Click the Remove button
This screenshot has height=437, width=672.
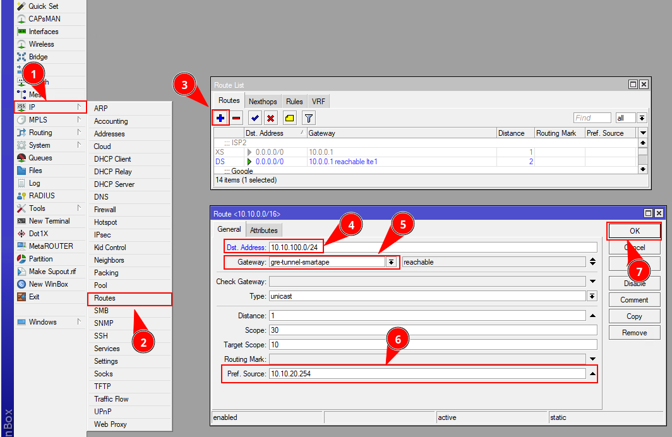(634, 333)
